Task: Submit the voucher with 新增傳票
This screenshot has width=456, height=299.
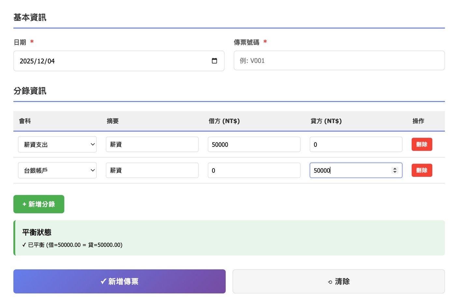Action: pyautogui.click(x=119, y=281)
